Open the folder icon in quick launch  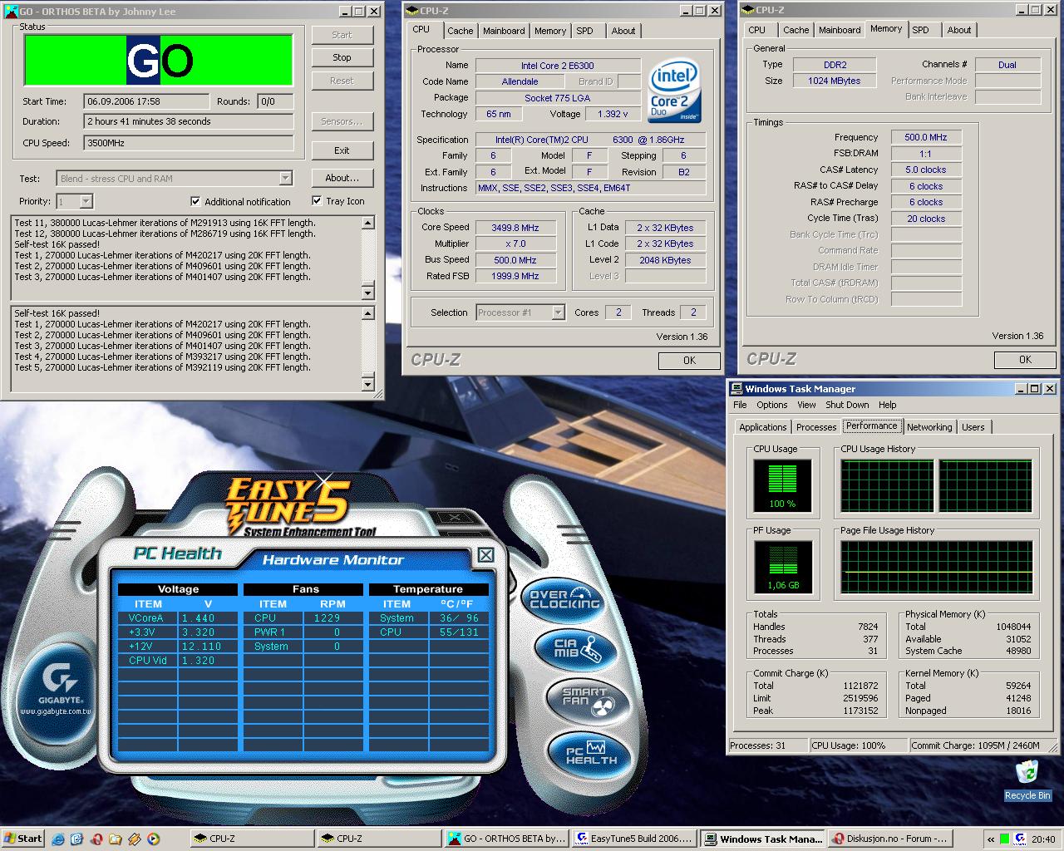coord(116,839)
